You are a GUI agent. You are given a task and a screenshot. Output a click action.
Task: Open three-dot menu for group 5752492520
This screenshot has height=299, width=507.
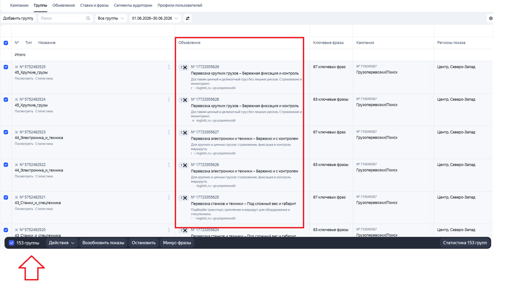click(x=169, y=230)
